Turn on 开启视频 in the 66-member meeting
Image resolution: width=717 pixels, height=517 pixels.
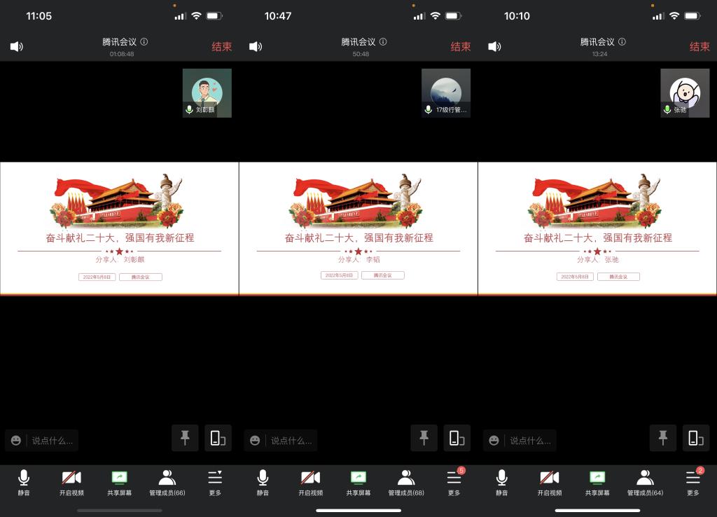click(x=71, y=483)
